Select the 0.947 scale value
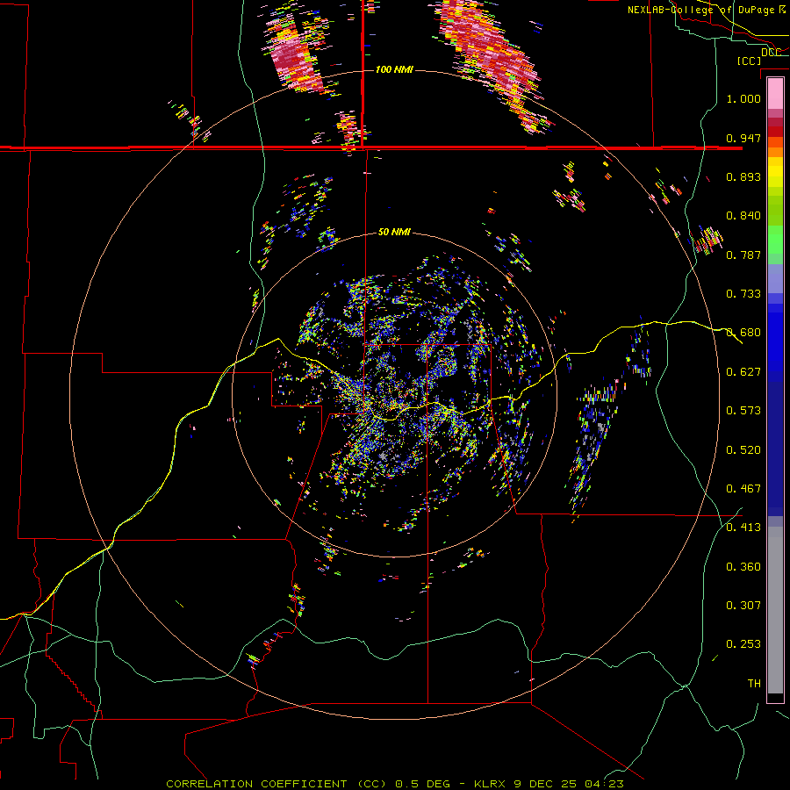Viewport: 790px width, 790px height. 743,138
